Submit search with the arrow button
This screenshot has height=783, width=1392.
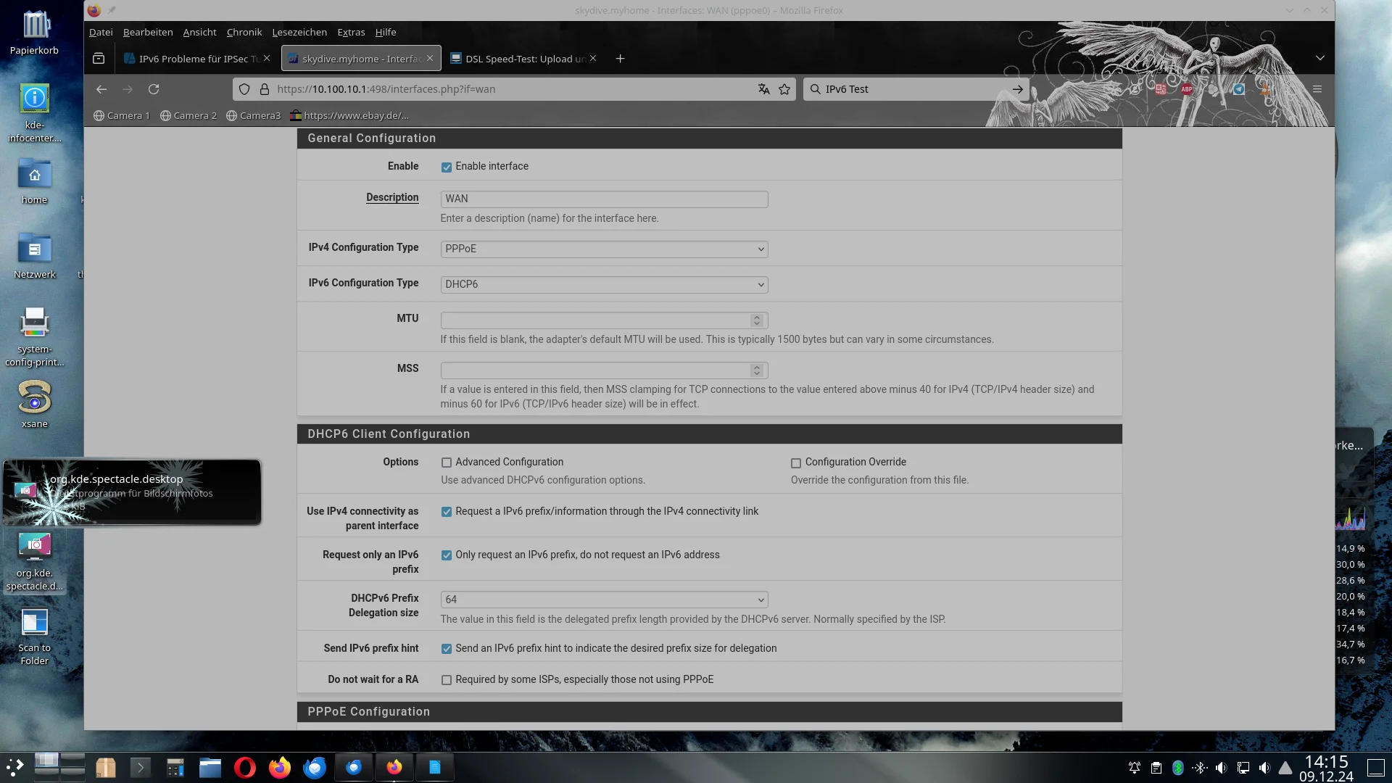[1018, 89]
